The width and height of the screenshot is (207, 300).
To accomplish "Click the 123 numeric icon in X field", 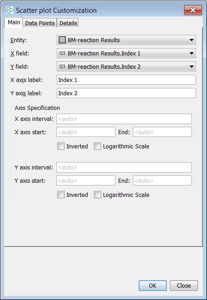I will [x=62, y=54].
